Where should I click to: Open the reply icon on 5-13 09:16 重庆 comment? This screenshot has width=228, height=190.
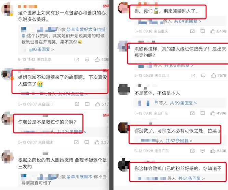pos(202,31)
